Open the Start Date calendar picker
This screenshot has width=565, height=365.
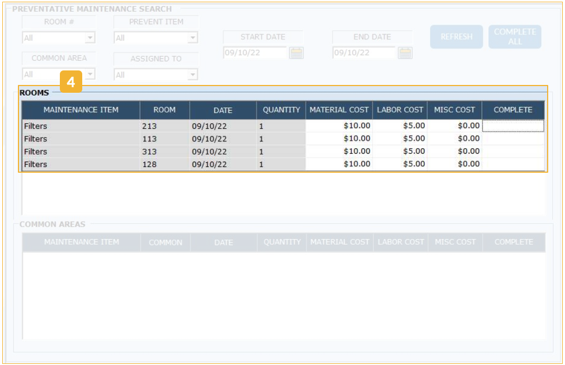[x=296, y=53]
